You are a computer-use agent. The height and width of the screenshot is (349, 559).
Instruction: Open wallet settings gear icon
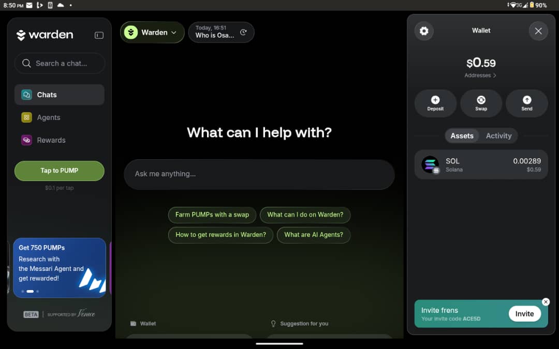pyautogui.click(x=424, y=31)
